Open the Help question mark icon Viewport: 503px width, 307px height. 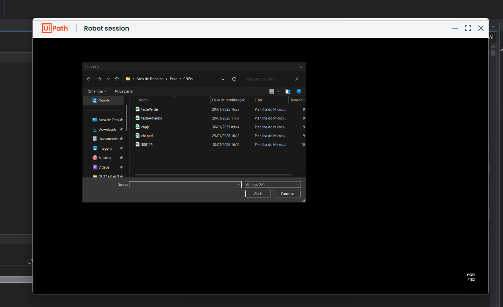[299, 91]
